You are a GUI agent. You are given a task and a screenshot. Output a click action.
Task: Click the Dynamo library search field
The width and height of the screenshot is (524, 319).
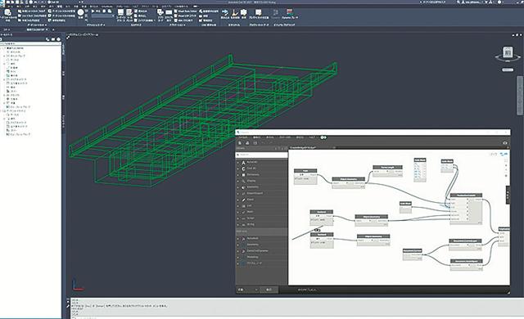pyautogui.click(x=262, y=155)
